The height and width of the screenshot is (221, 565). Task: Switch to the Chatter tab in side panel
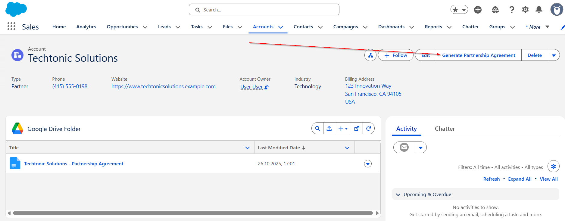coord(445,129)
